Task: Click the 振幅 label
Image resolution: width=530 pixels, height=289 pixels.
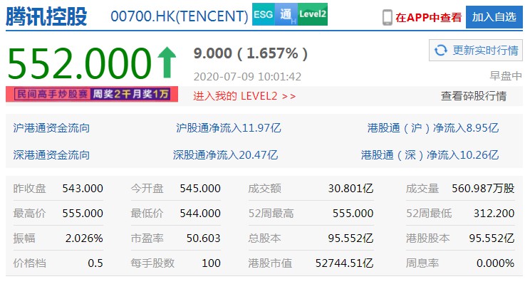Action: (x=24, y=238)
